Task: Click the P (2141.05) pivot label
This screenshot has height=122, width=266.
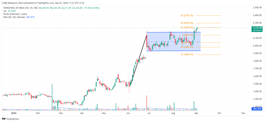Action: (188, 35)
